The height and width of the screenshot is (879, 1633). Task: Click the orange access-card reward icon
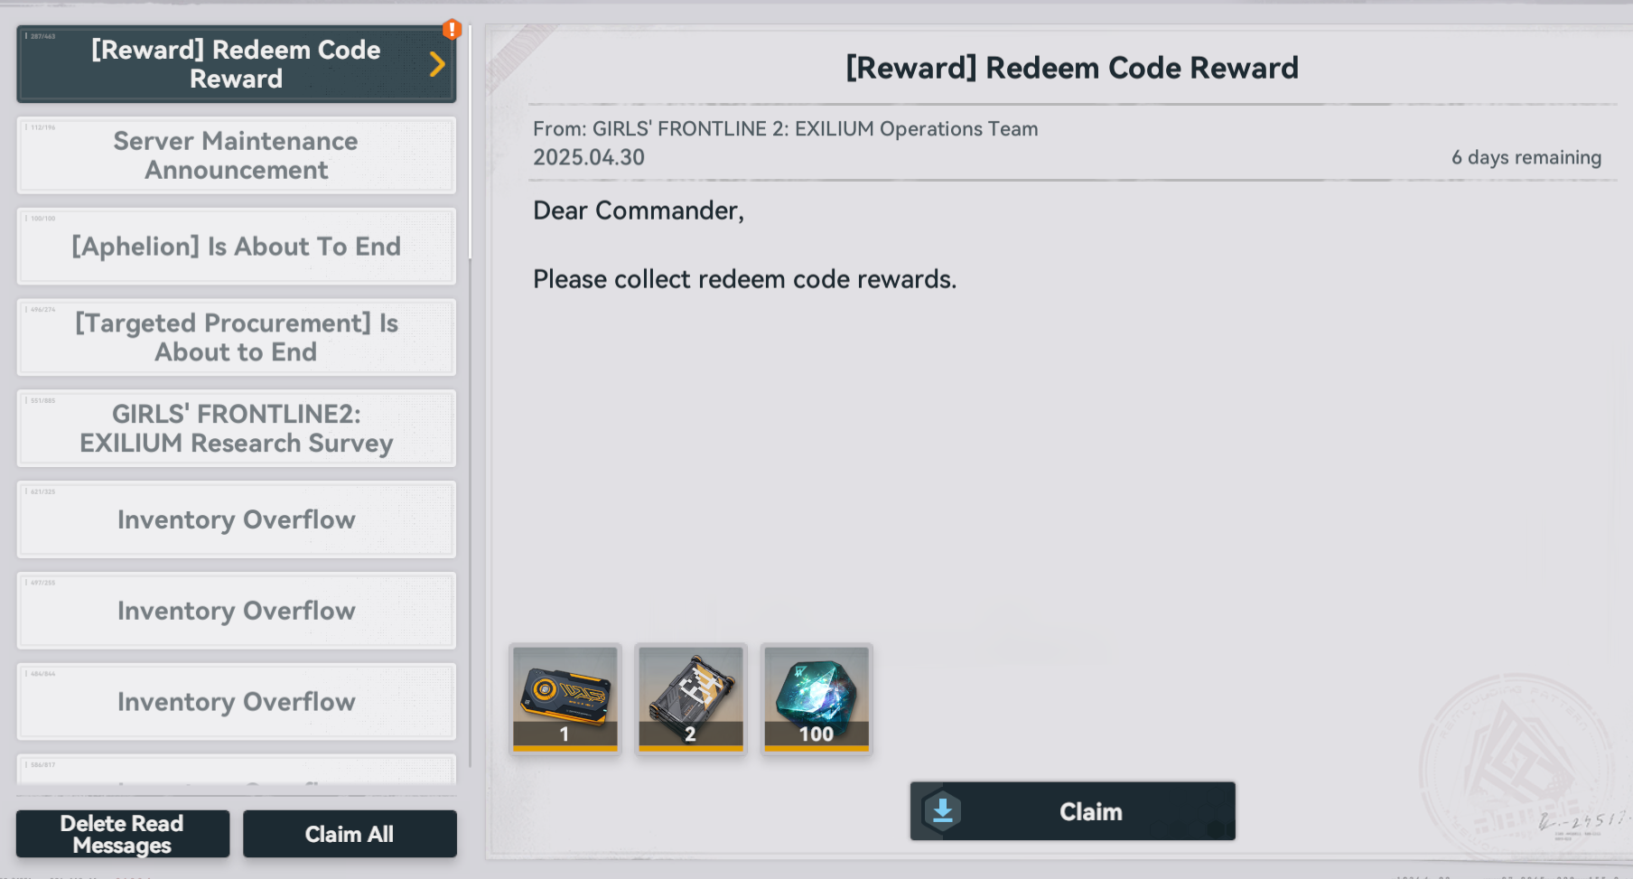tap(565, 698)
